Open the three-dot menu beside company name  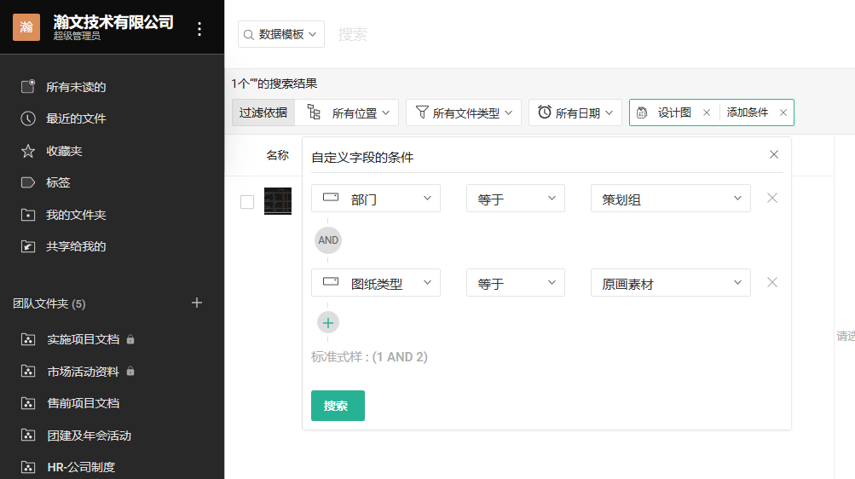tap(199, 29)
